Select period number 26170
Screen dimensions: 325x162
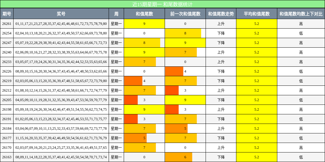[7, 148]
